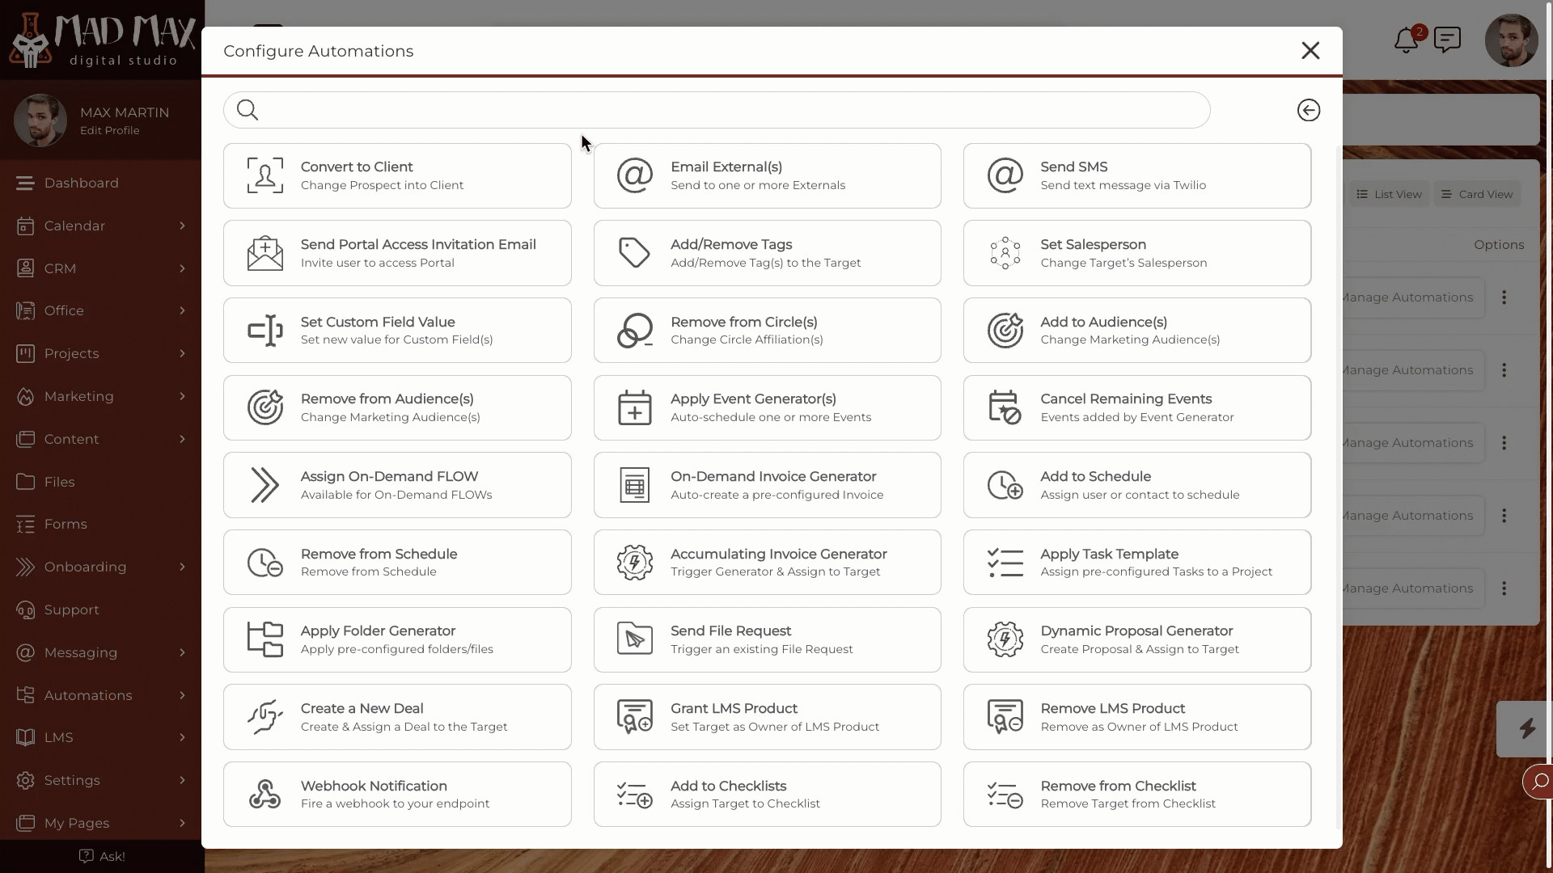This screenshot has width=1553, height=873.
Task: Click Edit Profile link under MAX MARTIN
Action: click(x=109, y=130)
